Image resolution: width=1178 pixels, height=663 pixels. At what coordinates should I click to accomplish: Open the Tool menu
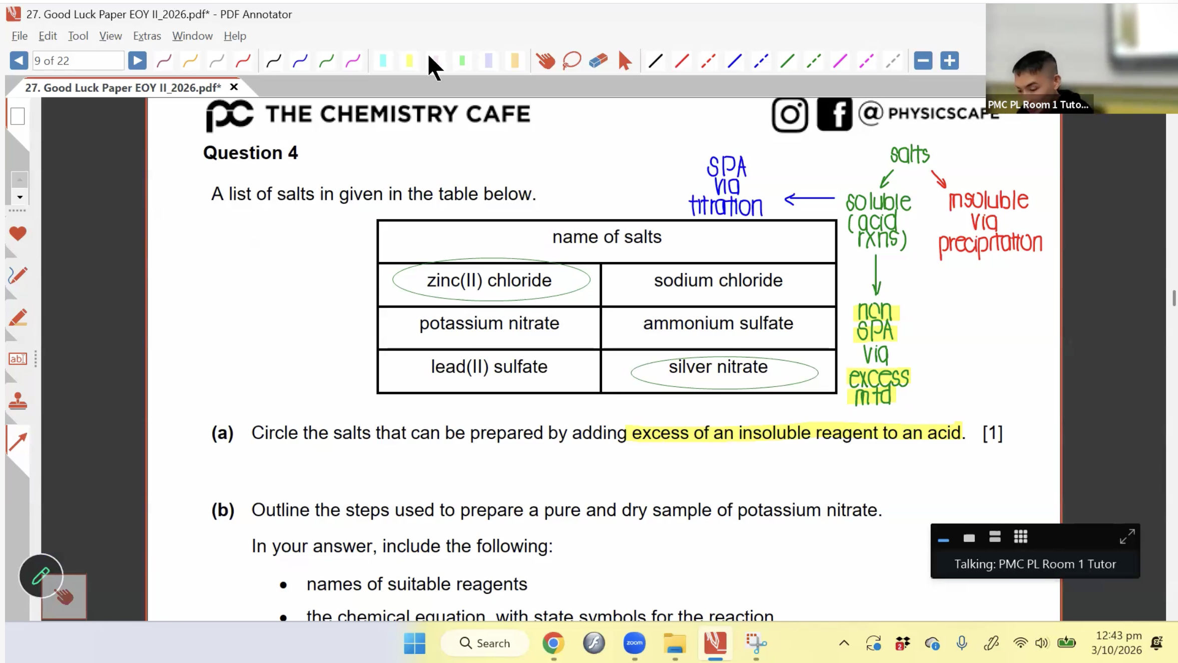pos(78,35)
